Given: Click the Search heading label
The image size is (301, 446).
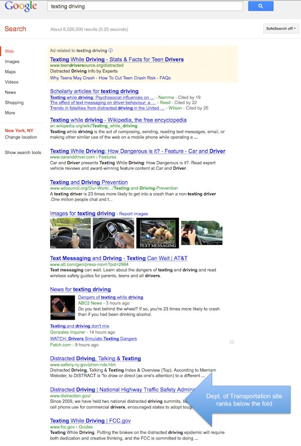Looking at the screenshot, I should [x=15, y=29].
